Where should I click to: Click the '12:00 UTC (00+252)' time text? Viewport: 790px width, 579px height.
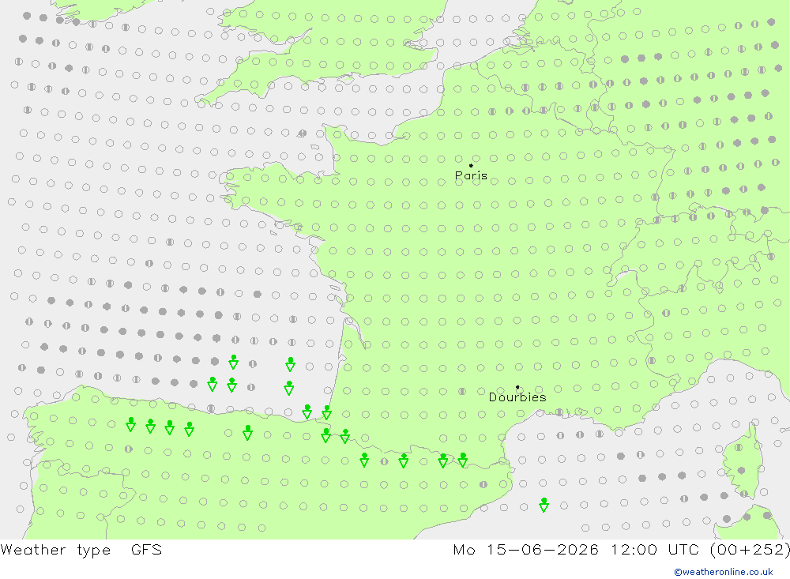point(700,550)
